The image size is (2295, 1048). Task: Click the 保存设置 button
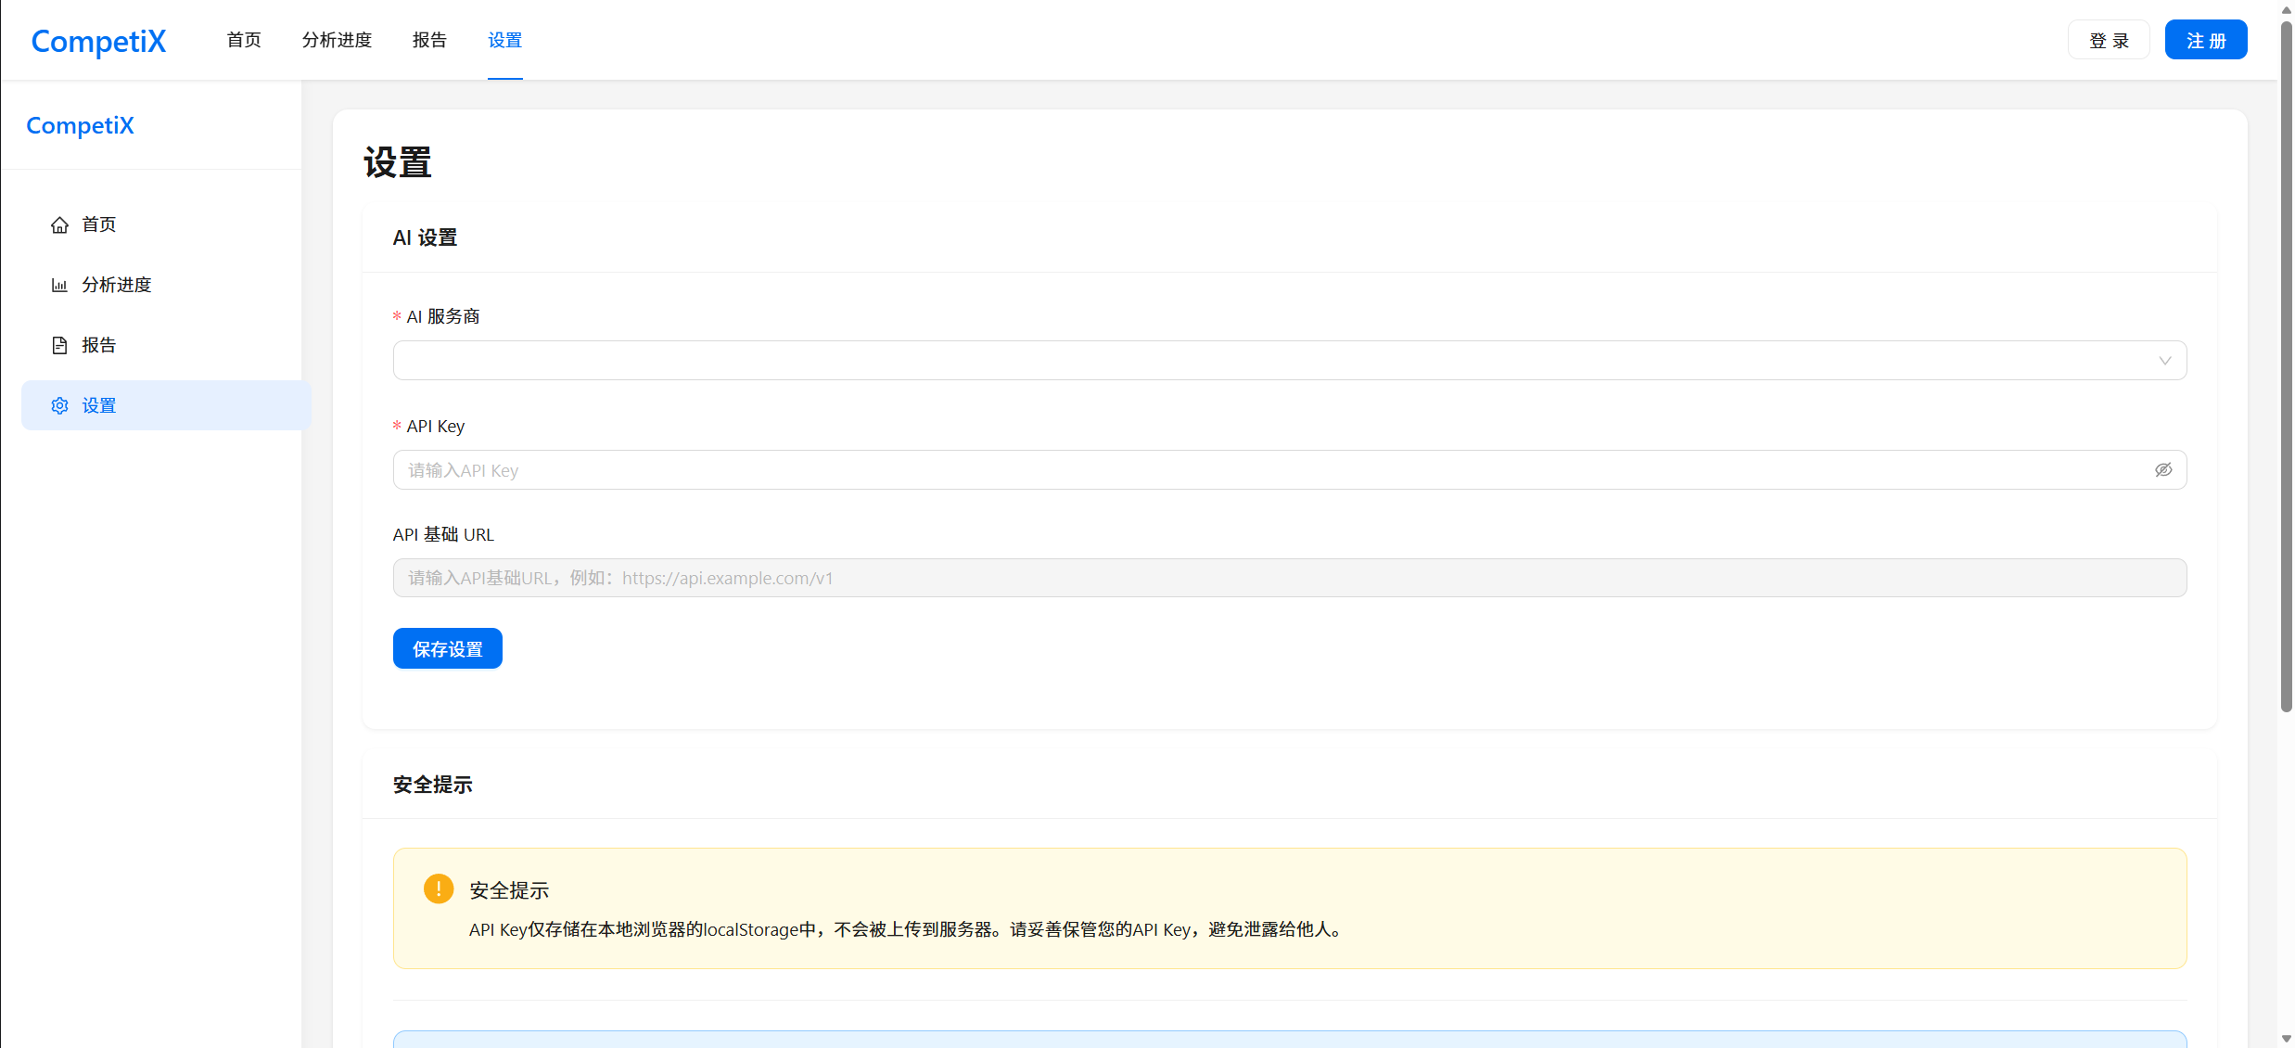447,648
